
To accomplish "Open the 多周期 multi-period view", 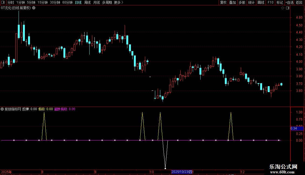I will tap(107, 2).
